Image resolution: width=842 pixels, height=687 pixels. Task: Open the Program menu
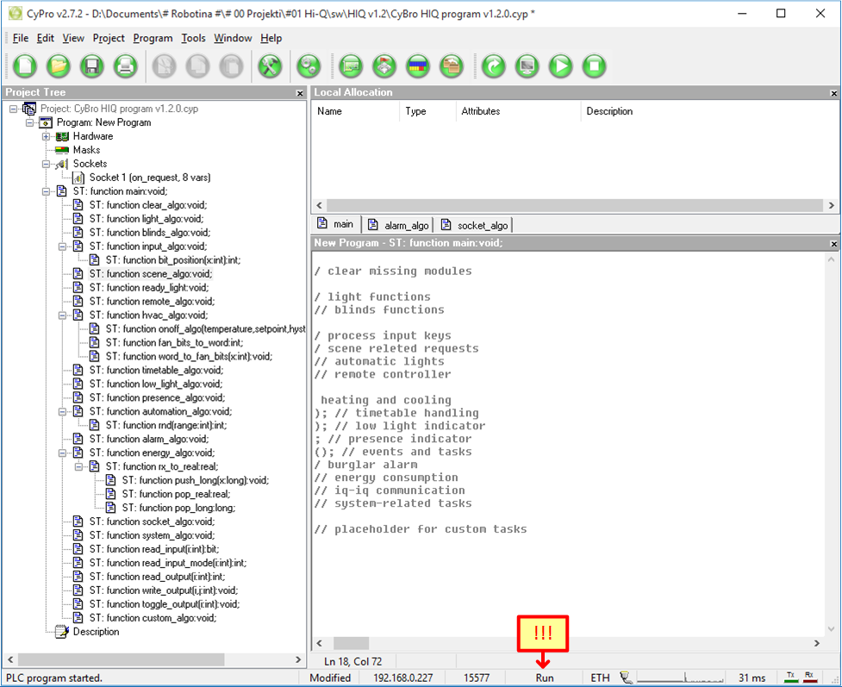tap(153, 38)
